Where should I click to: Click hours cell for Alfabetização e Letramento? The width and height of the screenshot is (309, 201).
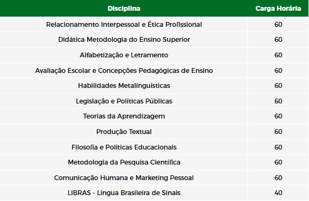278,55
